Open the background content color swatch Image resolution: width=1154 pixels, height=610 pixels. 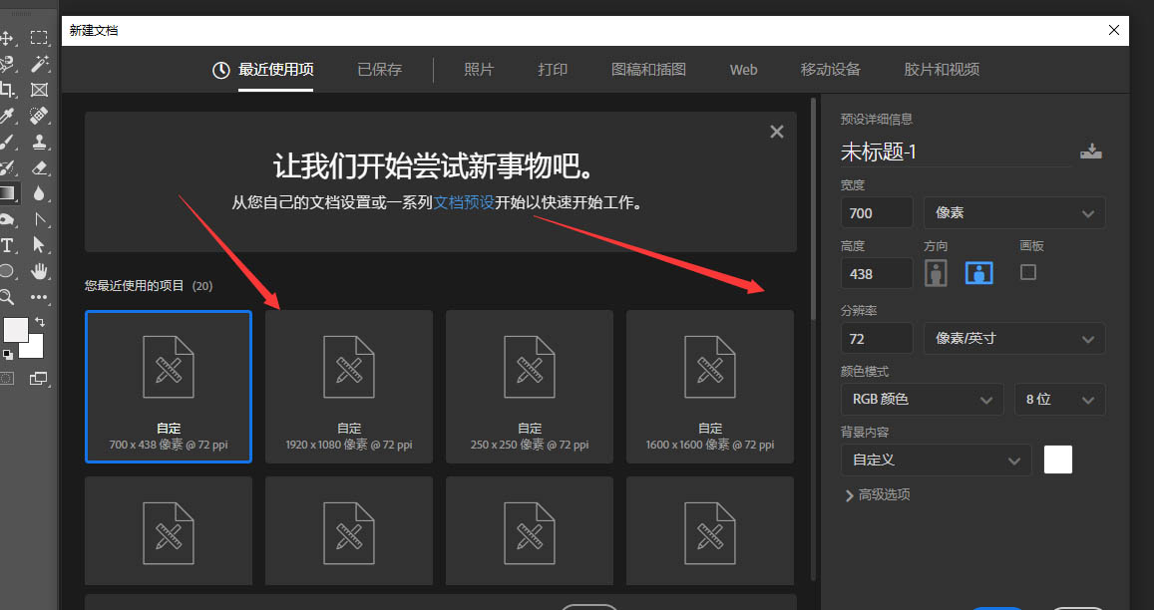tap(1057, 459)
